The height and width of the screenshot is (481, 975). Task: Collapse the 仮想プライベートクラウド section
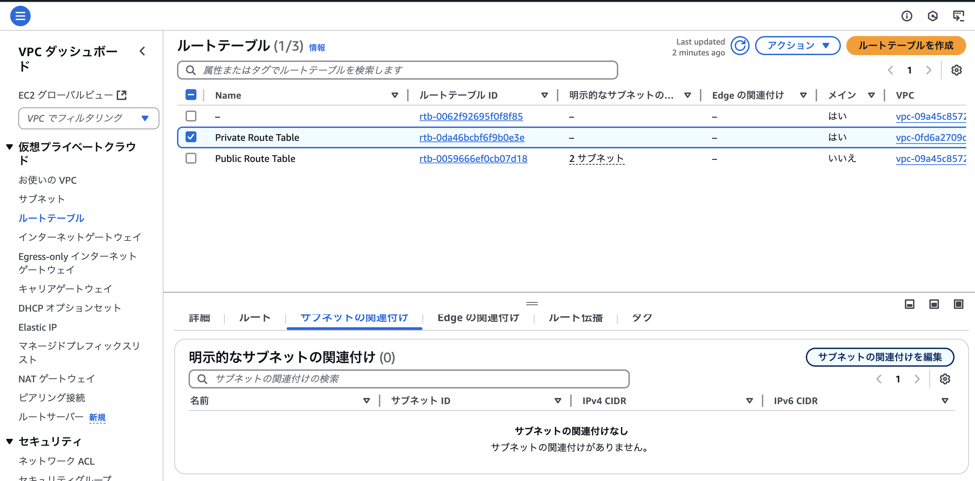[10, 147]
